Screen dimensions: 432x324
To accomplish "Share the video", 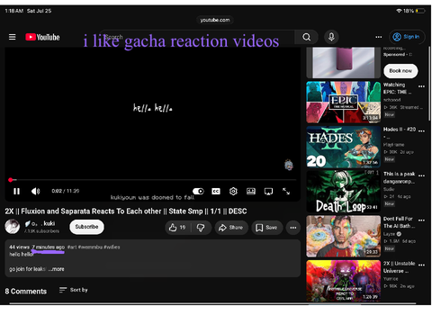I will 231,228.
